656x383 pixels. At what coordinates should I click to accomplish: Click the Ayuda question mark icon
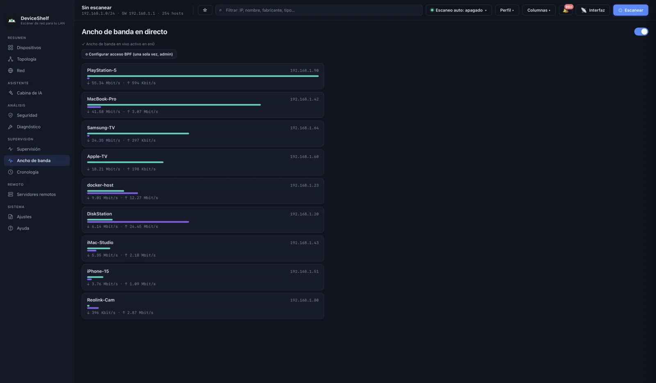tap(11, 228)
